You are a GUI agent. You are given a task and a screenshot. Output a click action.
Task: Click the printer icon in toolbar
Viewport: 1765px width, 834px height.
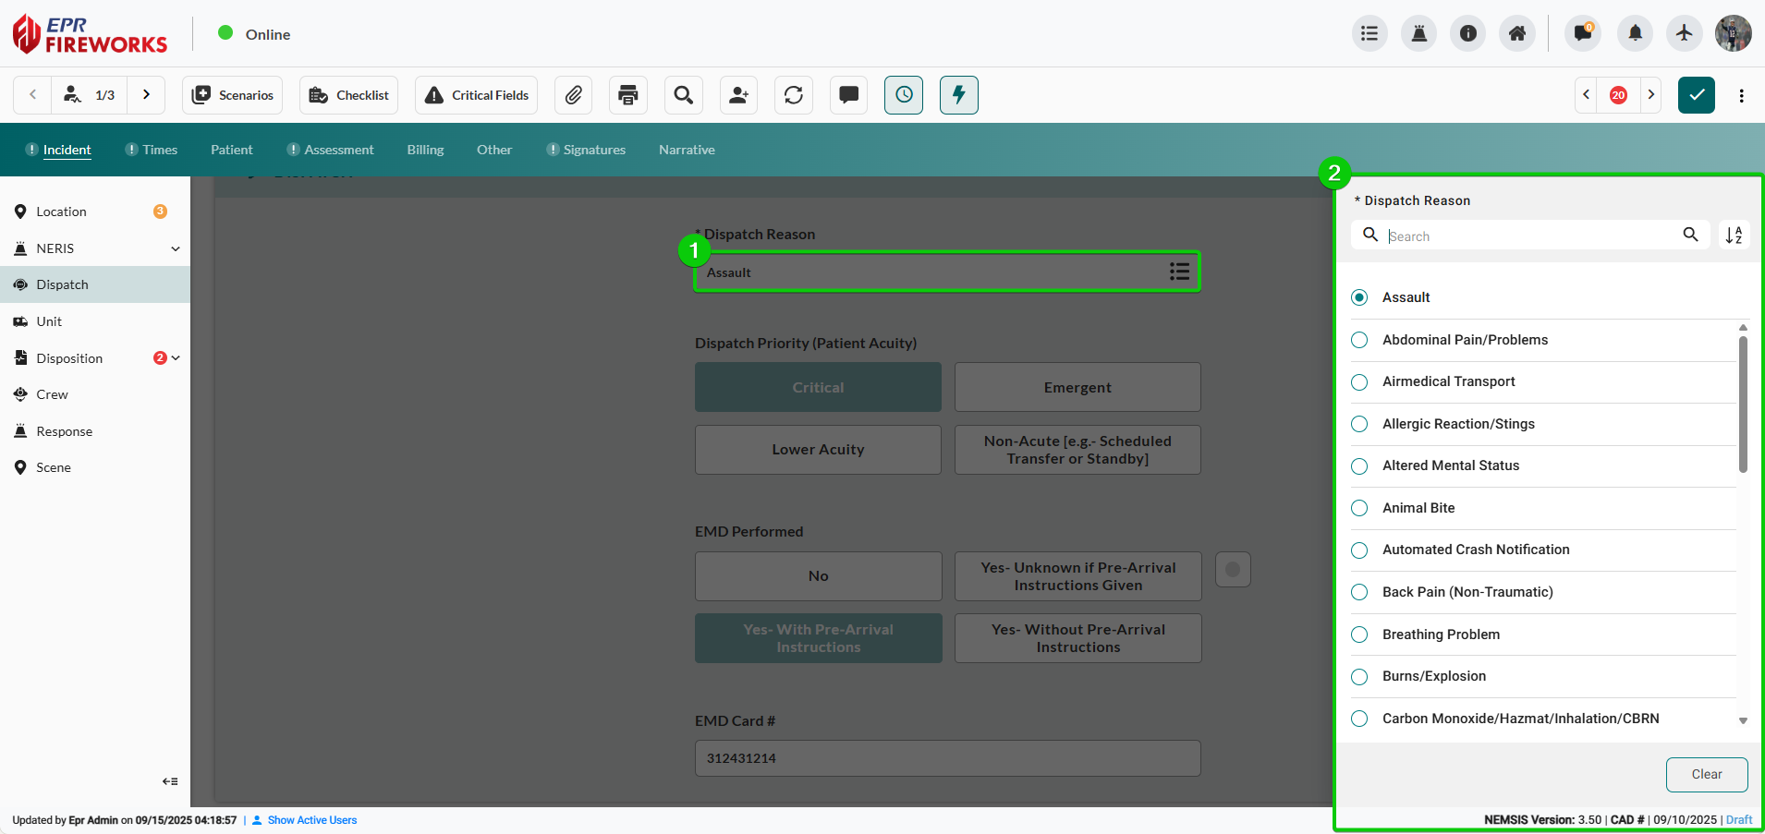click(x=628, y=95)
